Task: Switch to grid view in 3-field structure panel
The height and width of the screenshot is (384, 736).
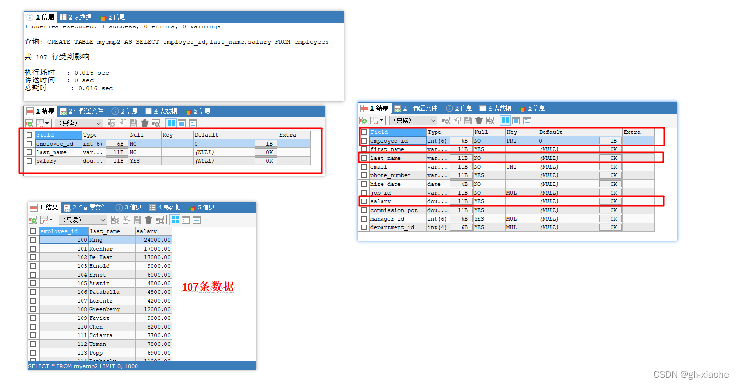Action: pyautogui.click(x=171, y=123)
